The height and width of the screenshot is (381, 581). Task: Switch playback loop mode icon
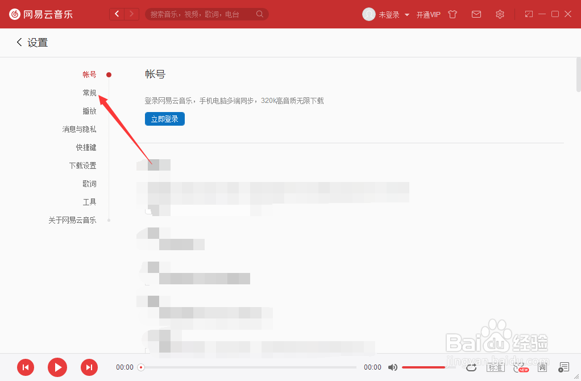[471, 367]
